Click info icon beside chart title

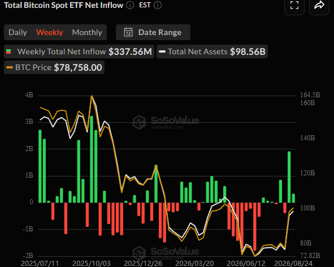click(x=130, y=5)
